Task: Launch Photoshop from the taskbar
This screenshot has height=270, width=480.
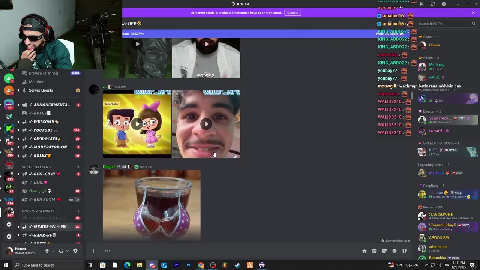Action: click(189, 265)
